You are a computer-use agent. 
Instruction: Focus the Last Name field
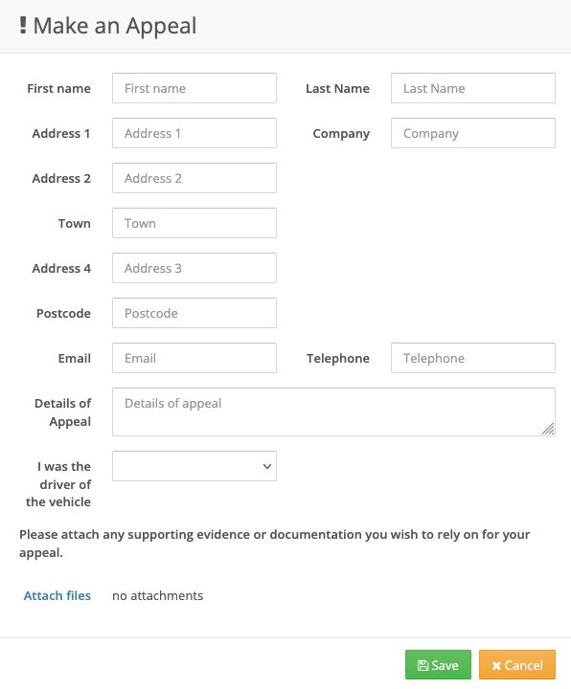[x=473, y=88]
